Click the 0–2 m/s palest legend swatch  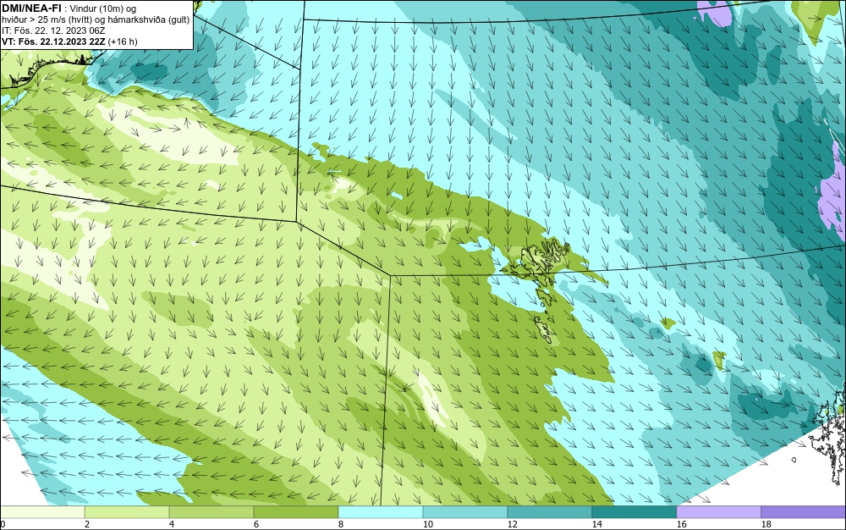(42, 512)
